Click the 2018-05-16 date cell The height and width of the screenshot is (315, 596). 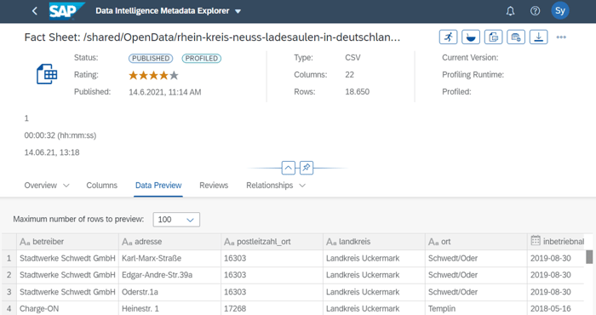click(x=557, y=308)
